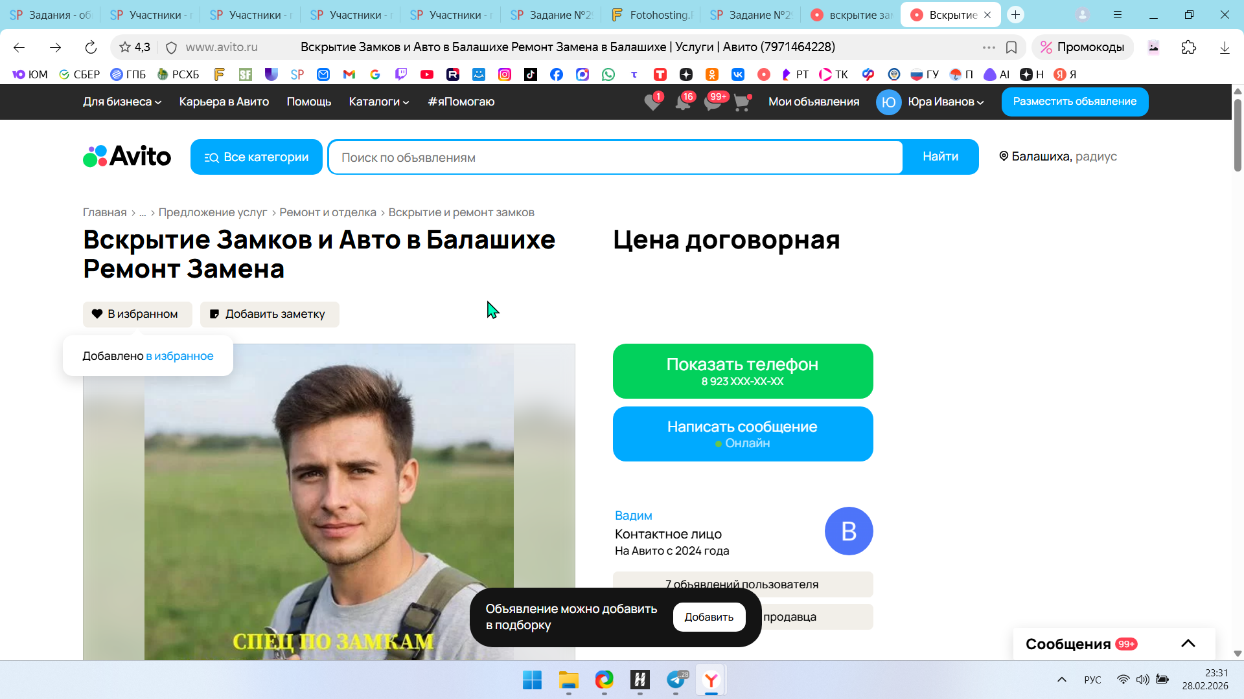1244x699 pixels.
Task: Click 'Написать сообщение' button
Action: [743, 434]
